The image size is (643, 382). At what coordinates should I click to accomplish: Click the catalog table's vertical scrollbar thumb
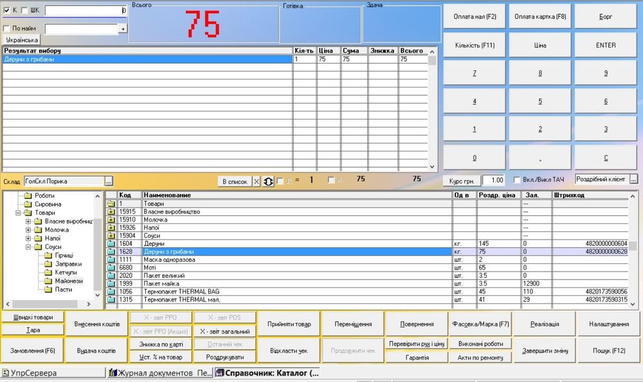click(633, 246)
